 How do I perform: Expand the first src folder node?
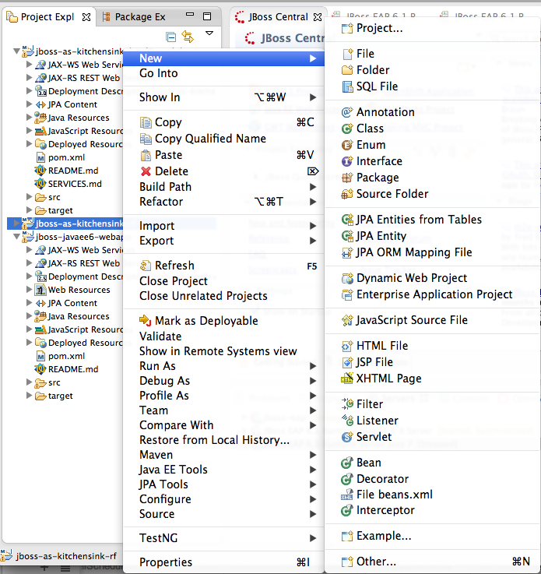click(x=30, y=196)
